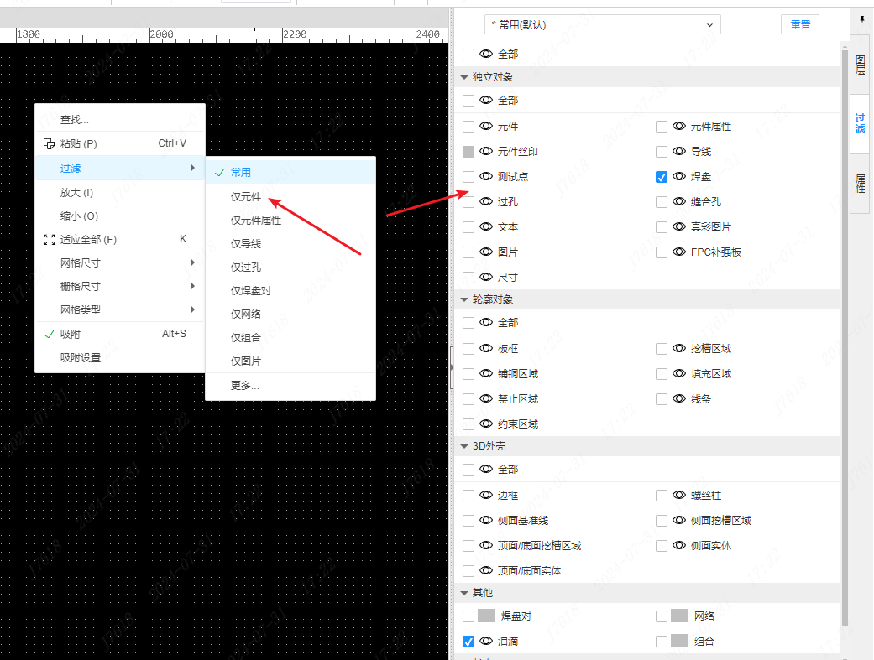The height and width of the screenshot is (660, 874).
Task: Uncheck the 泪滴 checkbox
Action: [x=468, y=641]
